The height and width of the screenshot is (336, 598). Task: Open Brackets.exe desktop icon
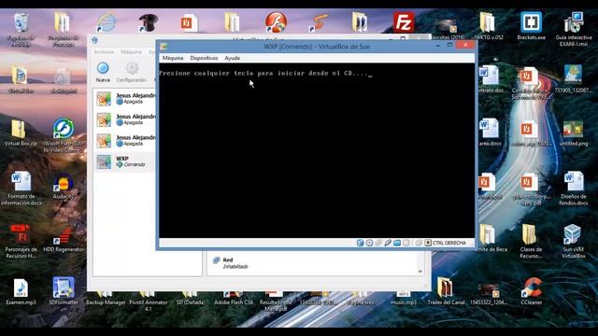click(531, 26)
